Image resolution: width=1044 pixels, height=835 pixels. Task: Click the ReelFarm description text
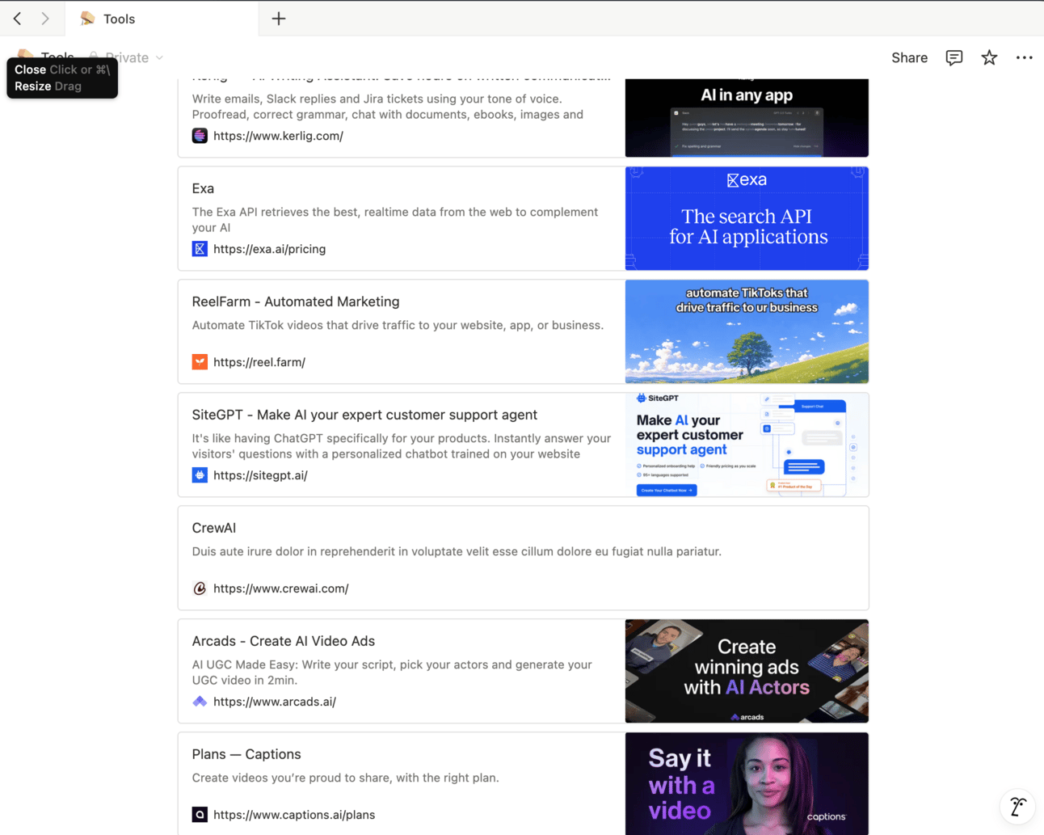coord(398,325)
